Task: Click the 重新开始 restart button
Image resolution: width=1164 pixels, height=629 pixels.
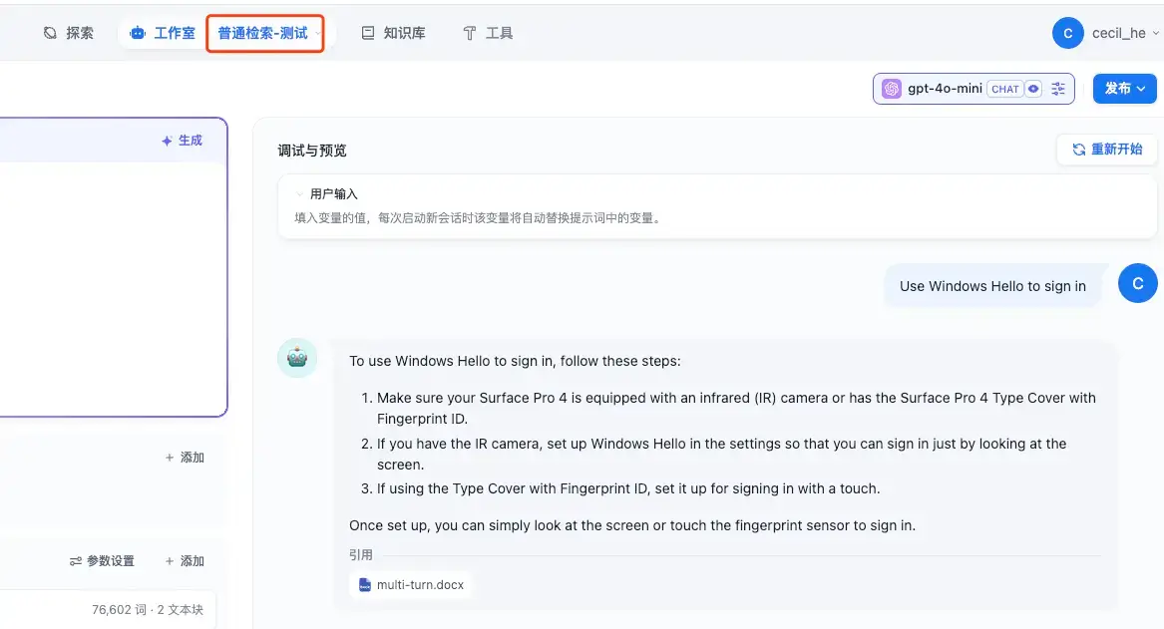Action: coord(1106,150)
